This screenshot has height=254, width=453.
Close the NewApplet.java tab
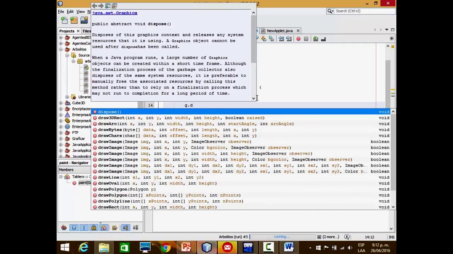(x=298, y=31)
